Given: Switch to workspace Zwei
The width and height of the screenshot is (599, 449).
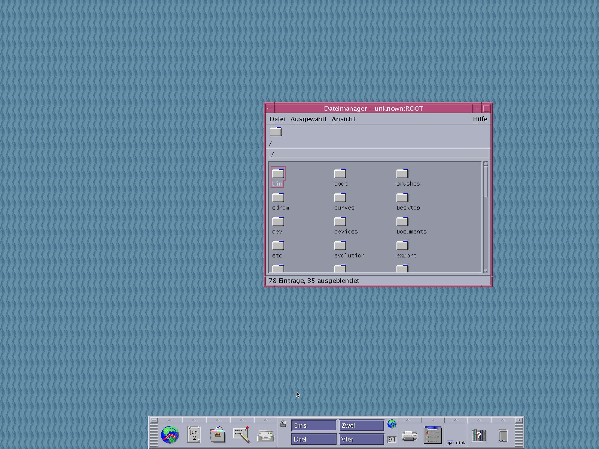Looking at the screenshot, I should pos(361,425).
